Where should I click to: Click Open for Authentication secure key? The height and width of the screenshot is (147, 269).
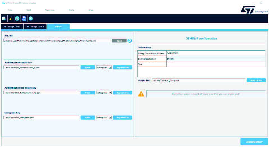[x=88, y=67]
